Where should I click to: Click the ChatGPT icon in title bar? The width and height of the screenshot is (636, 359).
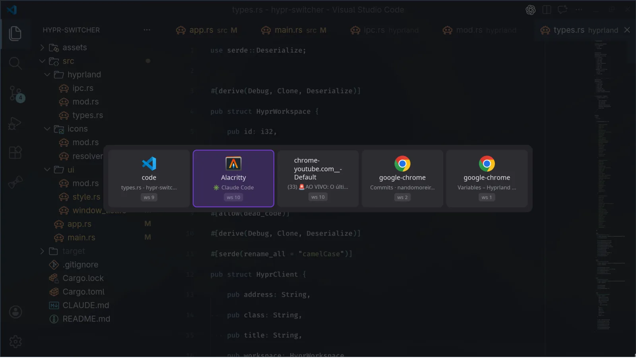click(531, 10)
